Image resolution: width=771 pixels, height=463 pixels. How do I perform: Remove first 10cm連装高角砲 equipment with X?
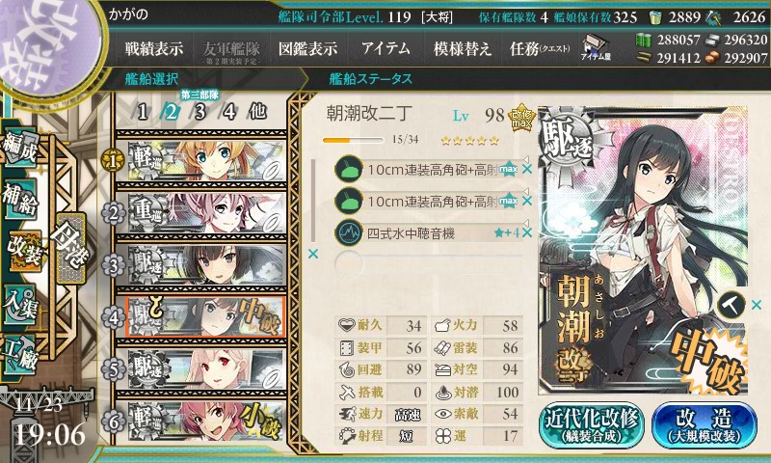coord(527,169)
